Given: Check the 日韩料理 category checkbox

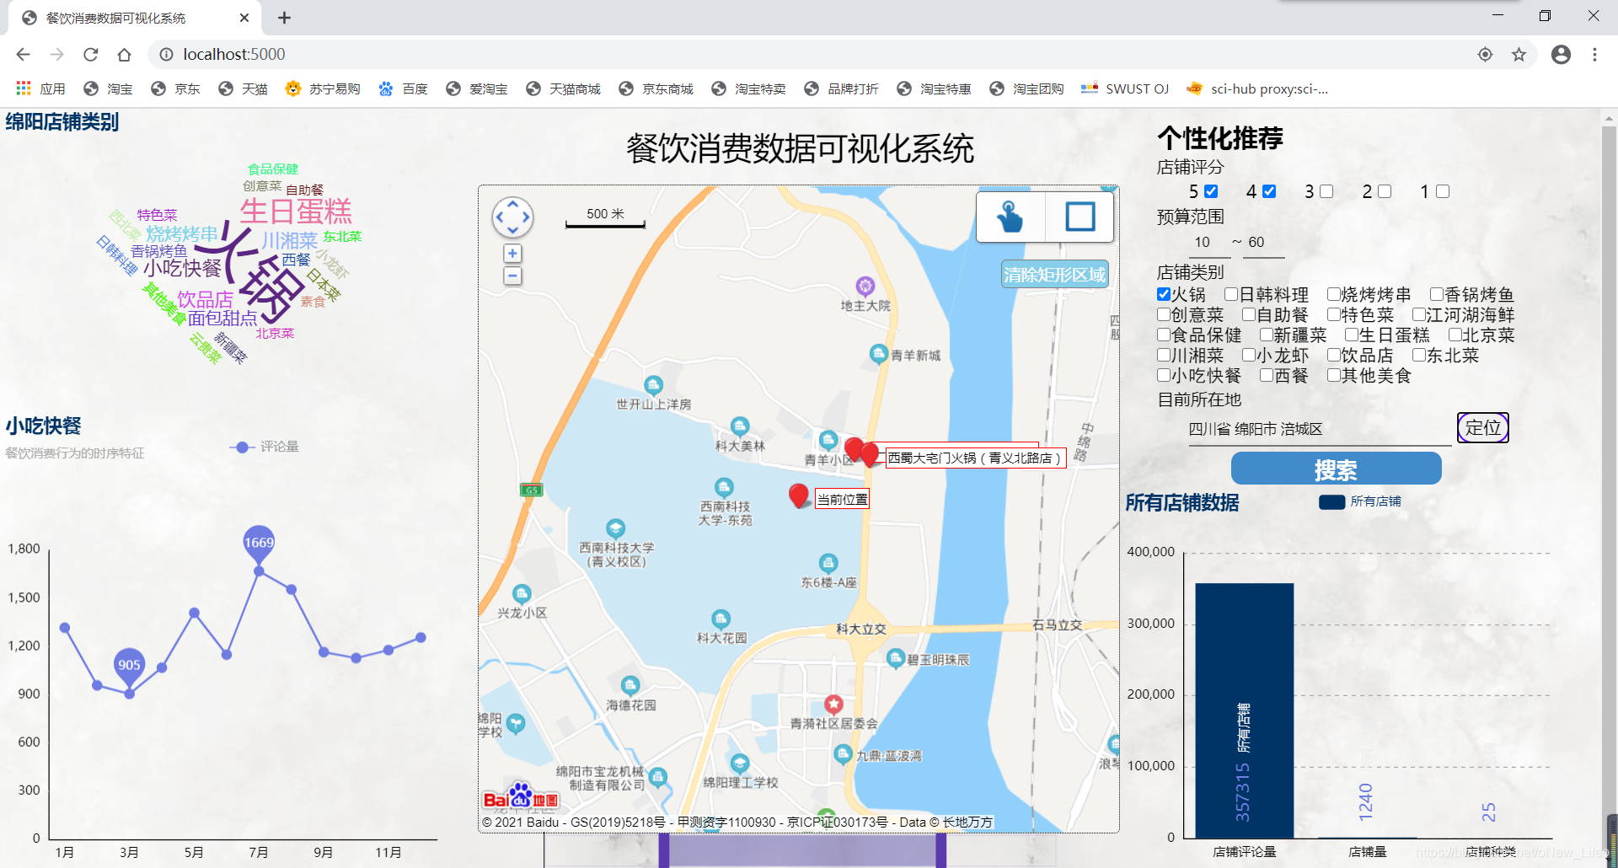Looking at the screenshot, I should (1231, 294).
